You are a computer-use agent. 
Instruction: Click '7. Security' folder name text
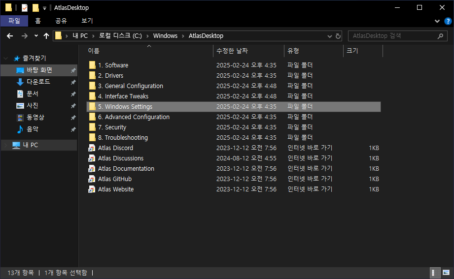click(x=112, y=127)
